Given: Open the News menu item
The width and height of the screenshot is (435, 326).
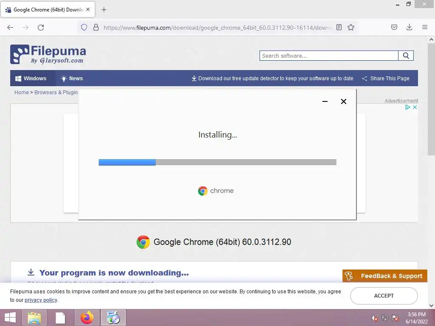Looking at the screenshot, I should click(x=72, y=79).
